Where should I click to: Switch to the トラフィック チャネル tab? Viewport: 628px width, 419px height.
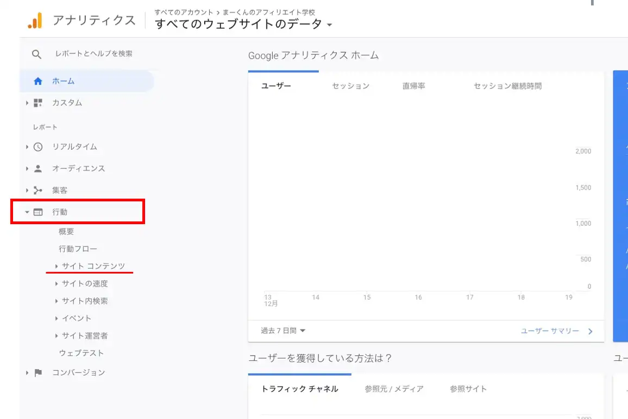point(299,389)
